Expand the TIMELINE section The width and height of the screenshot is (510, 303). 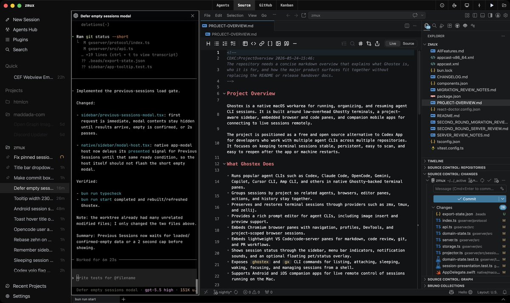click(x=425, y=161)
